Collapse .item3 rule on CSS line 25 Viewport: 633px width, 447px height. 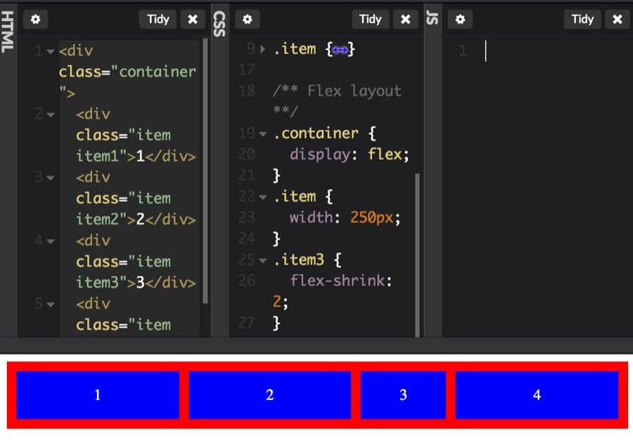click(263, 260)
